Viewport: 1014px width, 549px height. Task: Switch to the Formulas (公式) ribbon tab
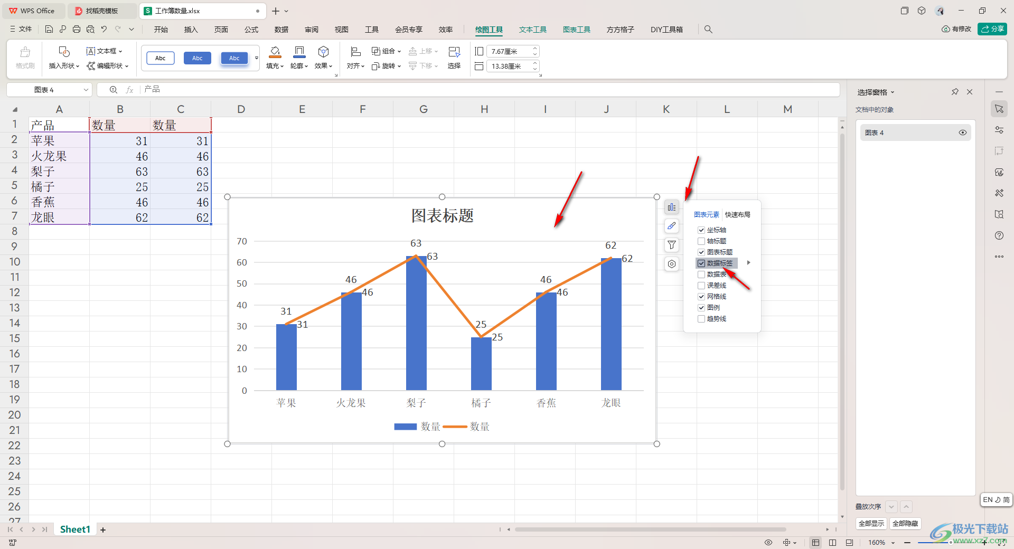pyautogui.click(x=251, y=30)
